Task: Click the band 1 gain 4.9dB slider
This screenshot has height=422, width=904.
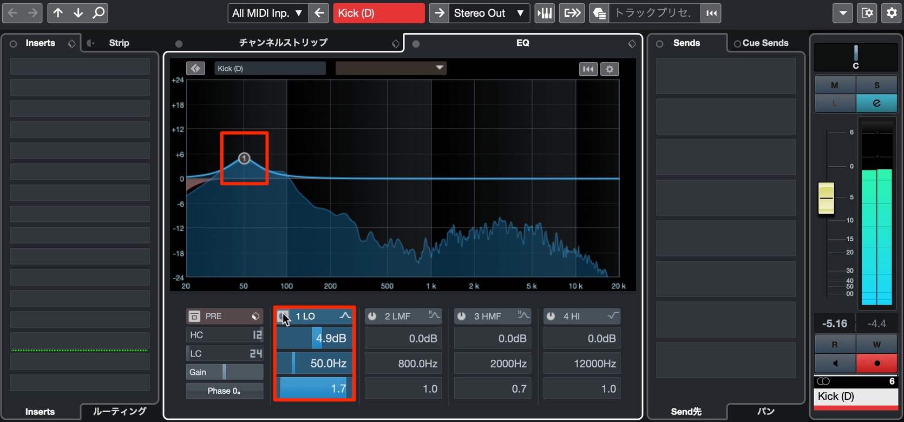Action: coord(315,338)
